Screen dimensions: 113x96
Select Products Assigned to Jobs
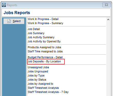click(x=44, y=47)
